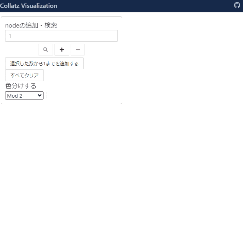Click the minus remove node button
Viewport: 243px width, 244px height.
(78, 50)
